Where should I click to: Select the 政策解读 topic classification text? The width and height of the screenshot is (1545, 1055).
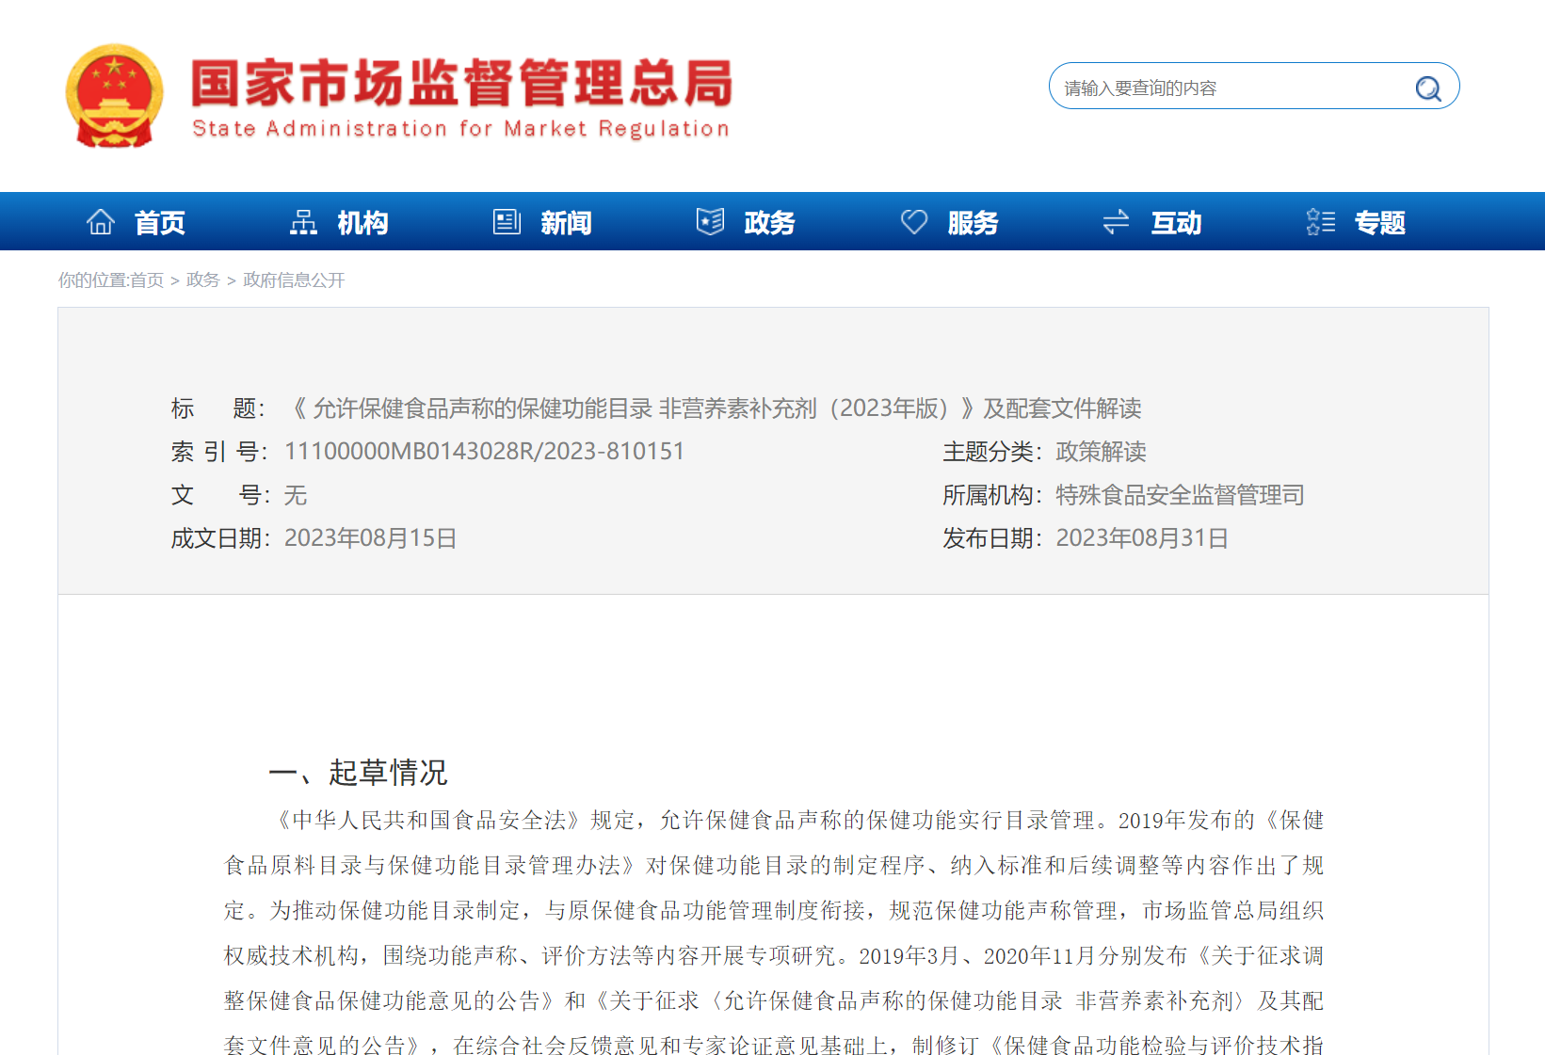1102,451
